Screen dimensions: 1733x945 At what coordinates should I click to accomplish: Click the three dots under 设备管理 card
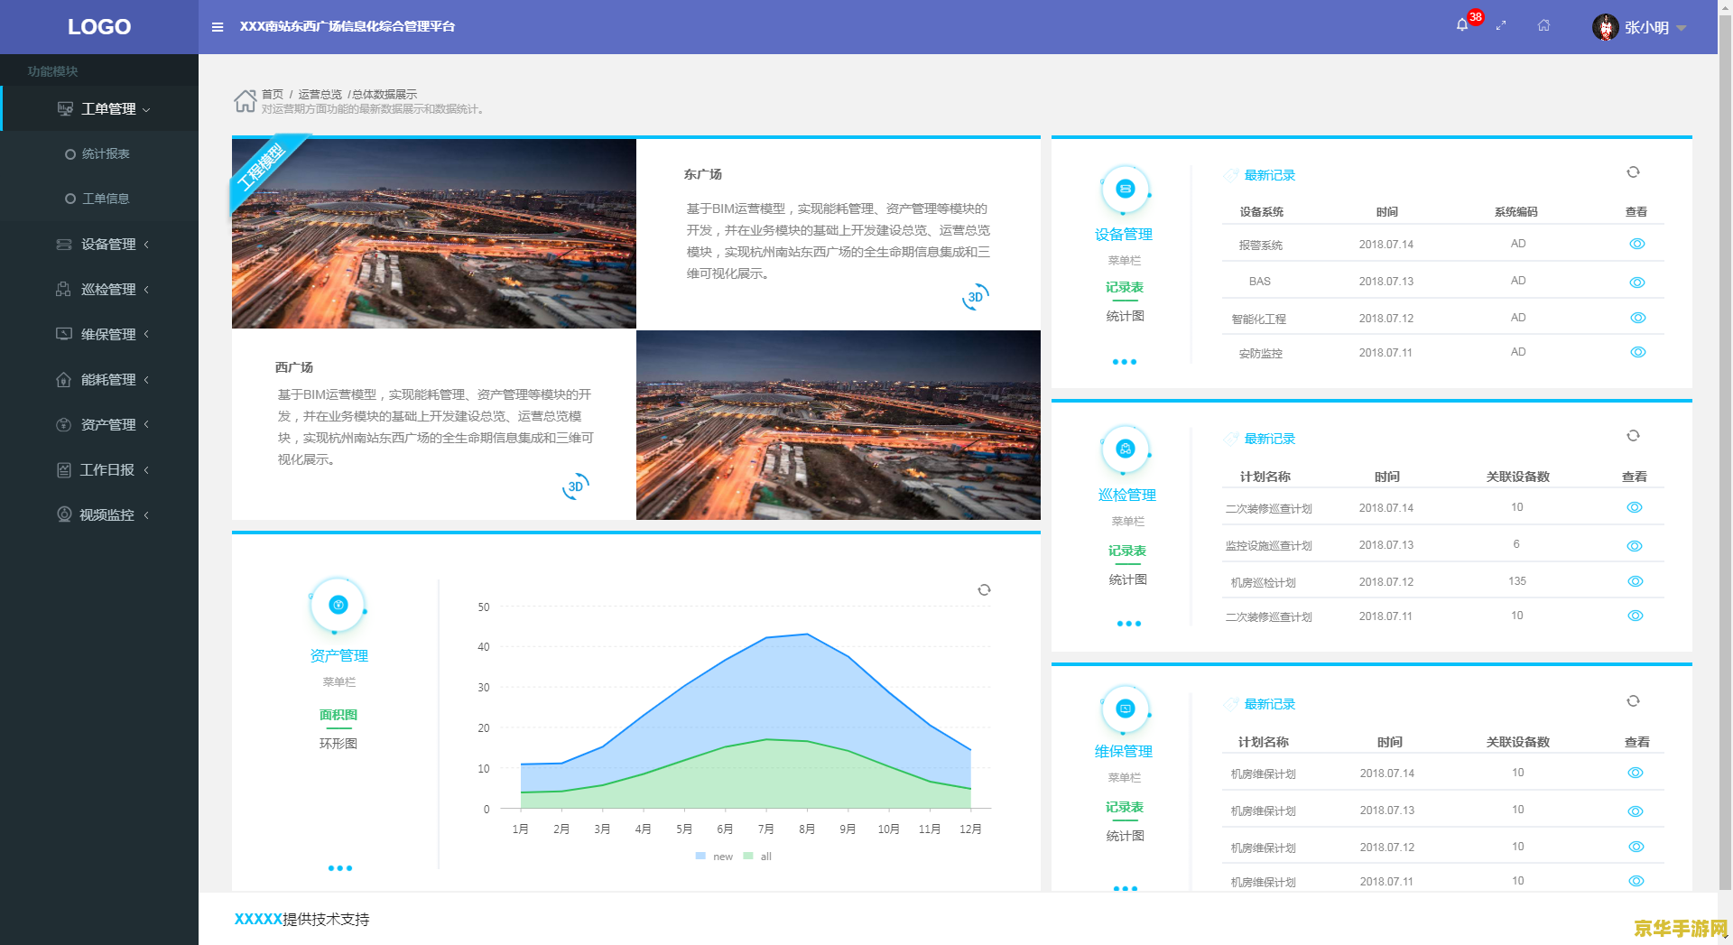point(1125,362)
